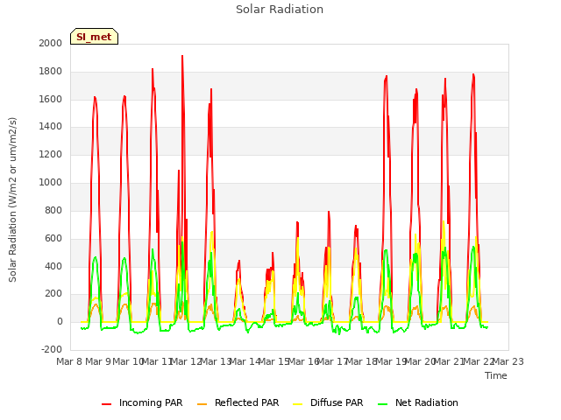Click the 400 y-axis tick label
561x420 pixels.
[x=53, y=266]
